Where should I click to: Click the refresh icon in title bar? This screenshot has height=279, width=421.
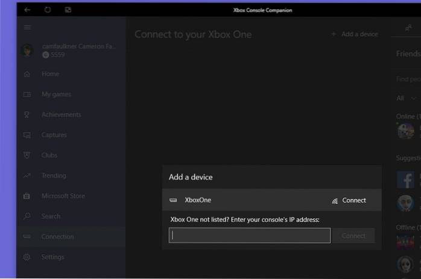48,10
